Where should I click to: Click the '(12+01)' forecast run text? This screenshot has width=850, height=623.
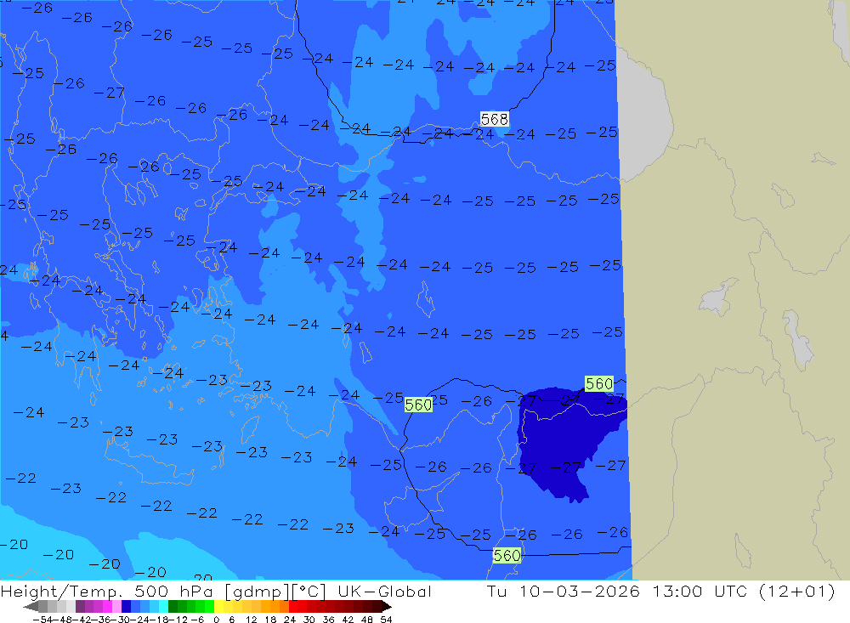[797, 591]
